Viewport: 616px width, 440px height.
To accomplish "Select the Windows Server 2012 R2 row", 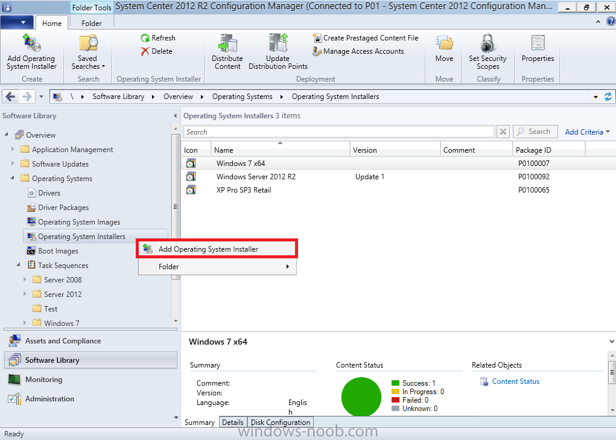I will 398,177.
